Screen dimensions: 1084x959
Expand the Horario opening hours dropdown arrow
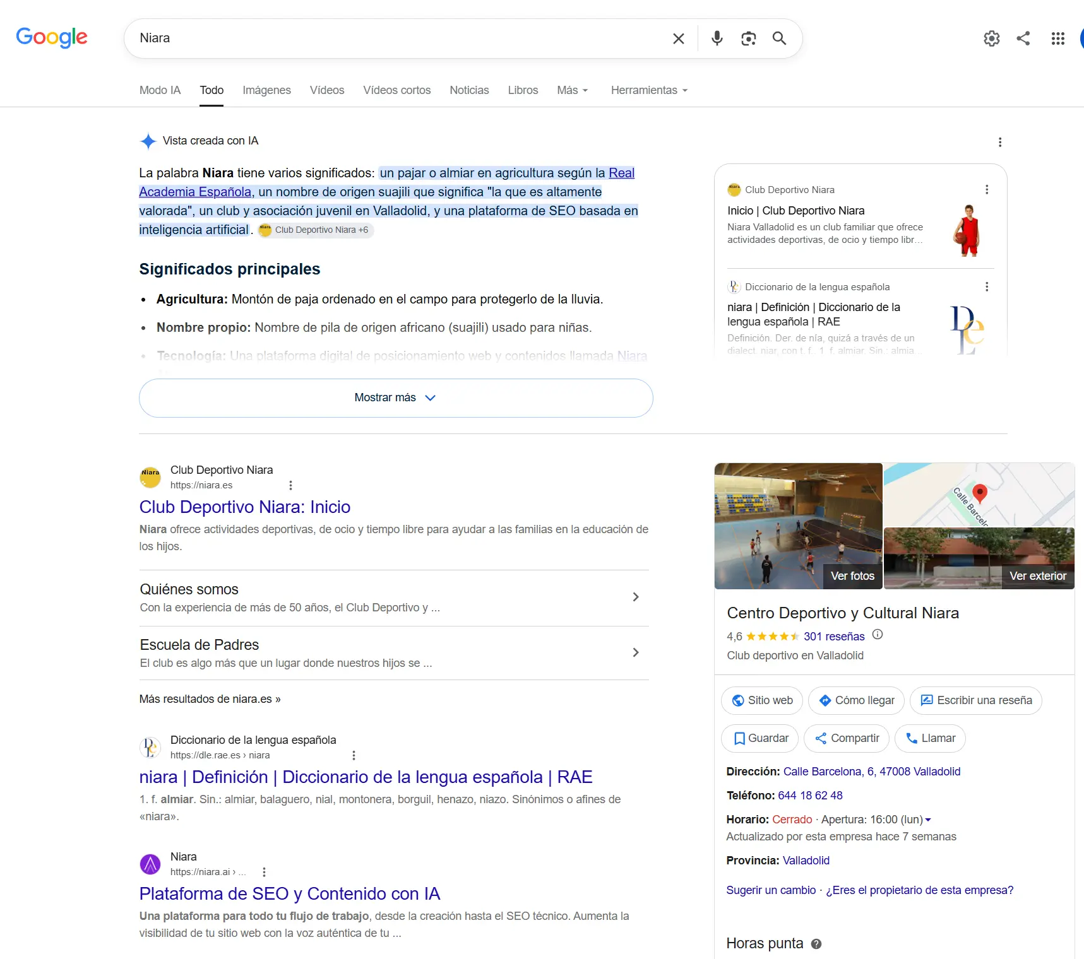[x=928, y=820]
